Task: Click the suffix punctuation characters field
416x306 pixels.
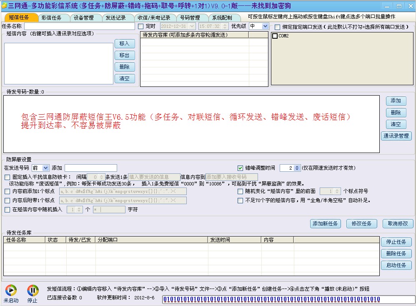Action: coord(123,200)
